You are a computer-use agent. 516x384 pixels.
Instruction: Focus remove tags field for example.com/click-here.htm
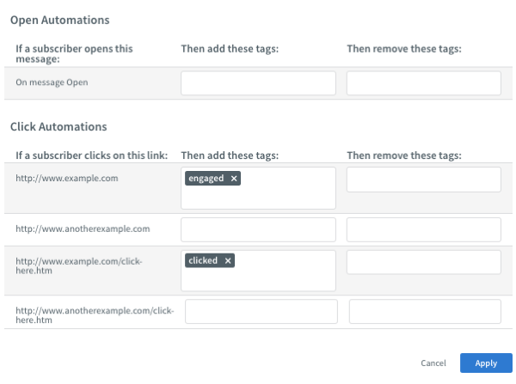[x=423, y=262]
